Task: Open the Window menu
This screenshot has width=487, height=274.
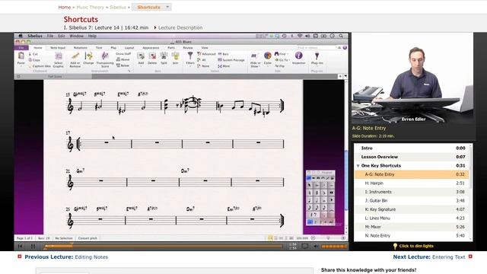Action: click(x=76, y=36)
